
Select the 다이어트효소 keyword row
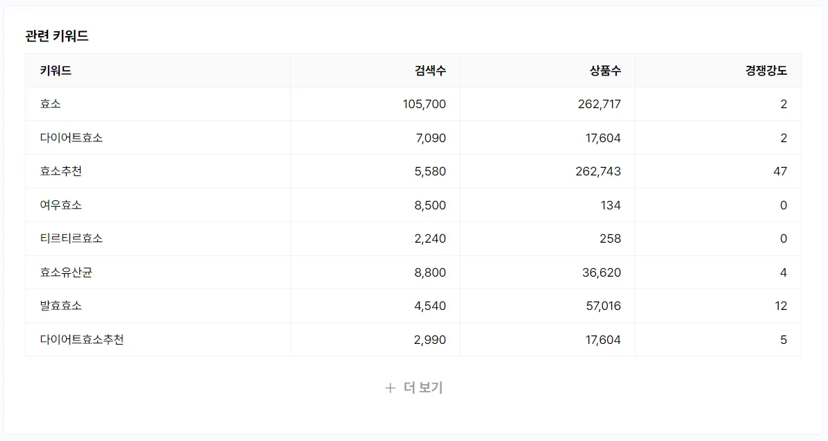point(72,138)
